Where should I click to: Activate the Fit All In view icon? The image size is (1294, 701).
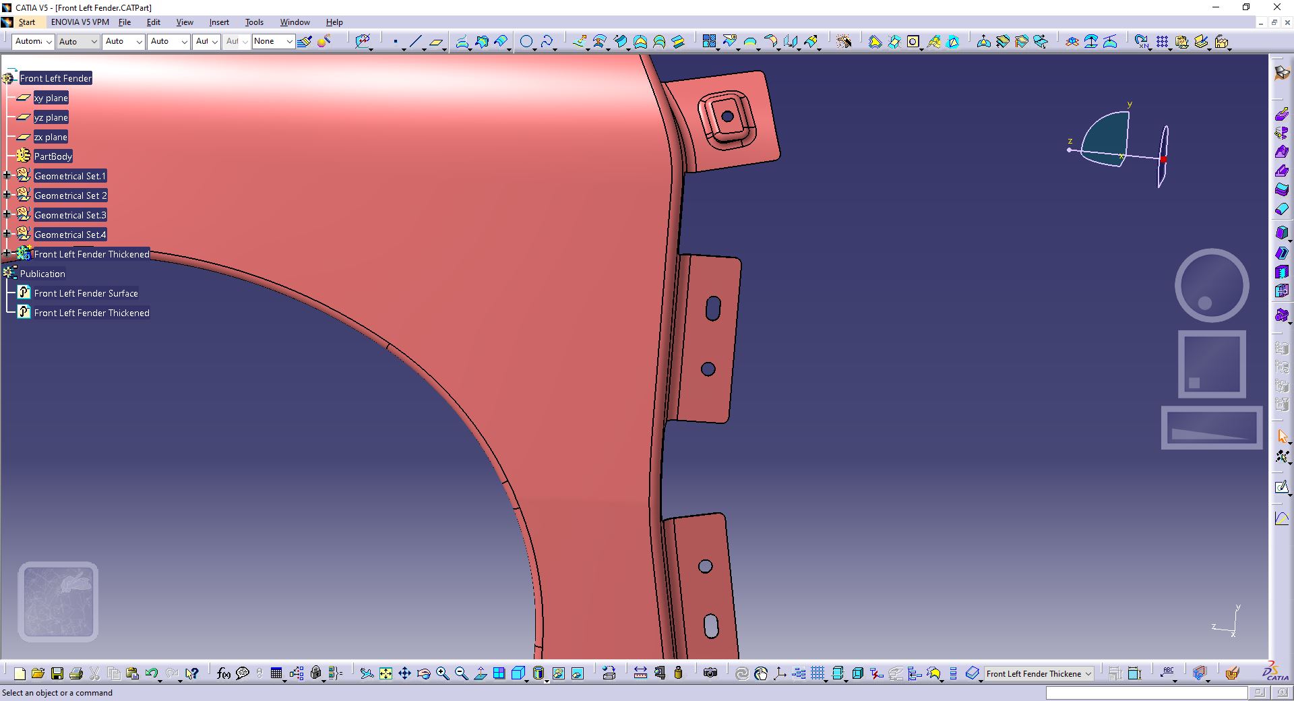tap(386, 673)
